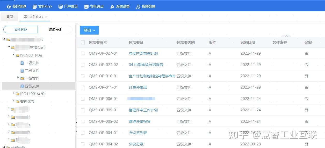Viewport: 325px width, 148px height.
Task: Open the 订单评审表 link
Action: (x=138, y=87)
